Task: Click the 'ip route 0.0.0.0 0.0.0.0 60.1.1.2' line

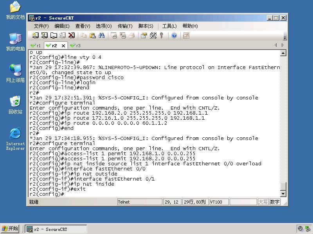Action: click(x=99, y=123)
